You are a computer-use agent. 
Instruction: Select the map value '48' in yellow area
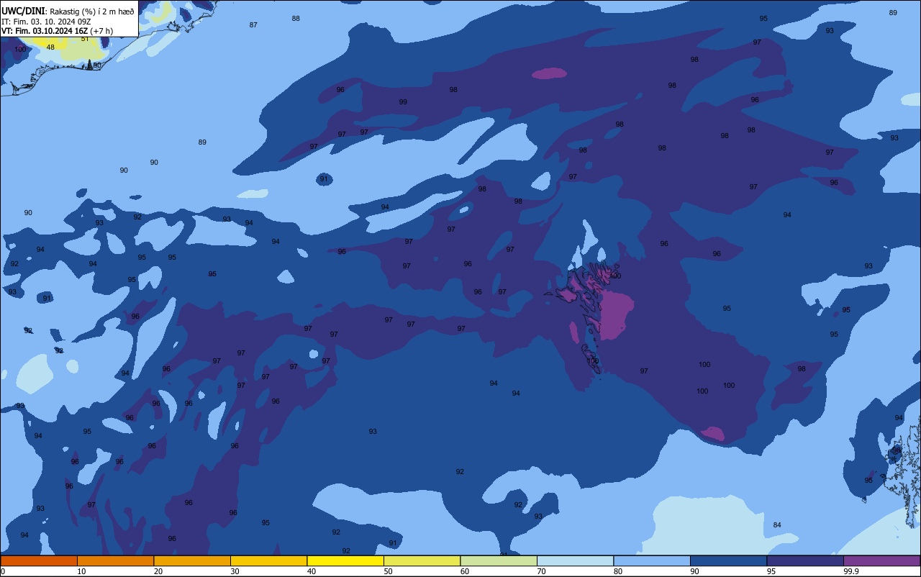click(x=50, y=47)
